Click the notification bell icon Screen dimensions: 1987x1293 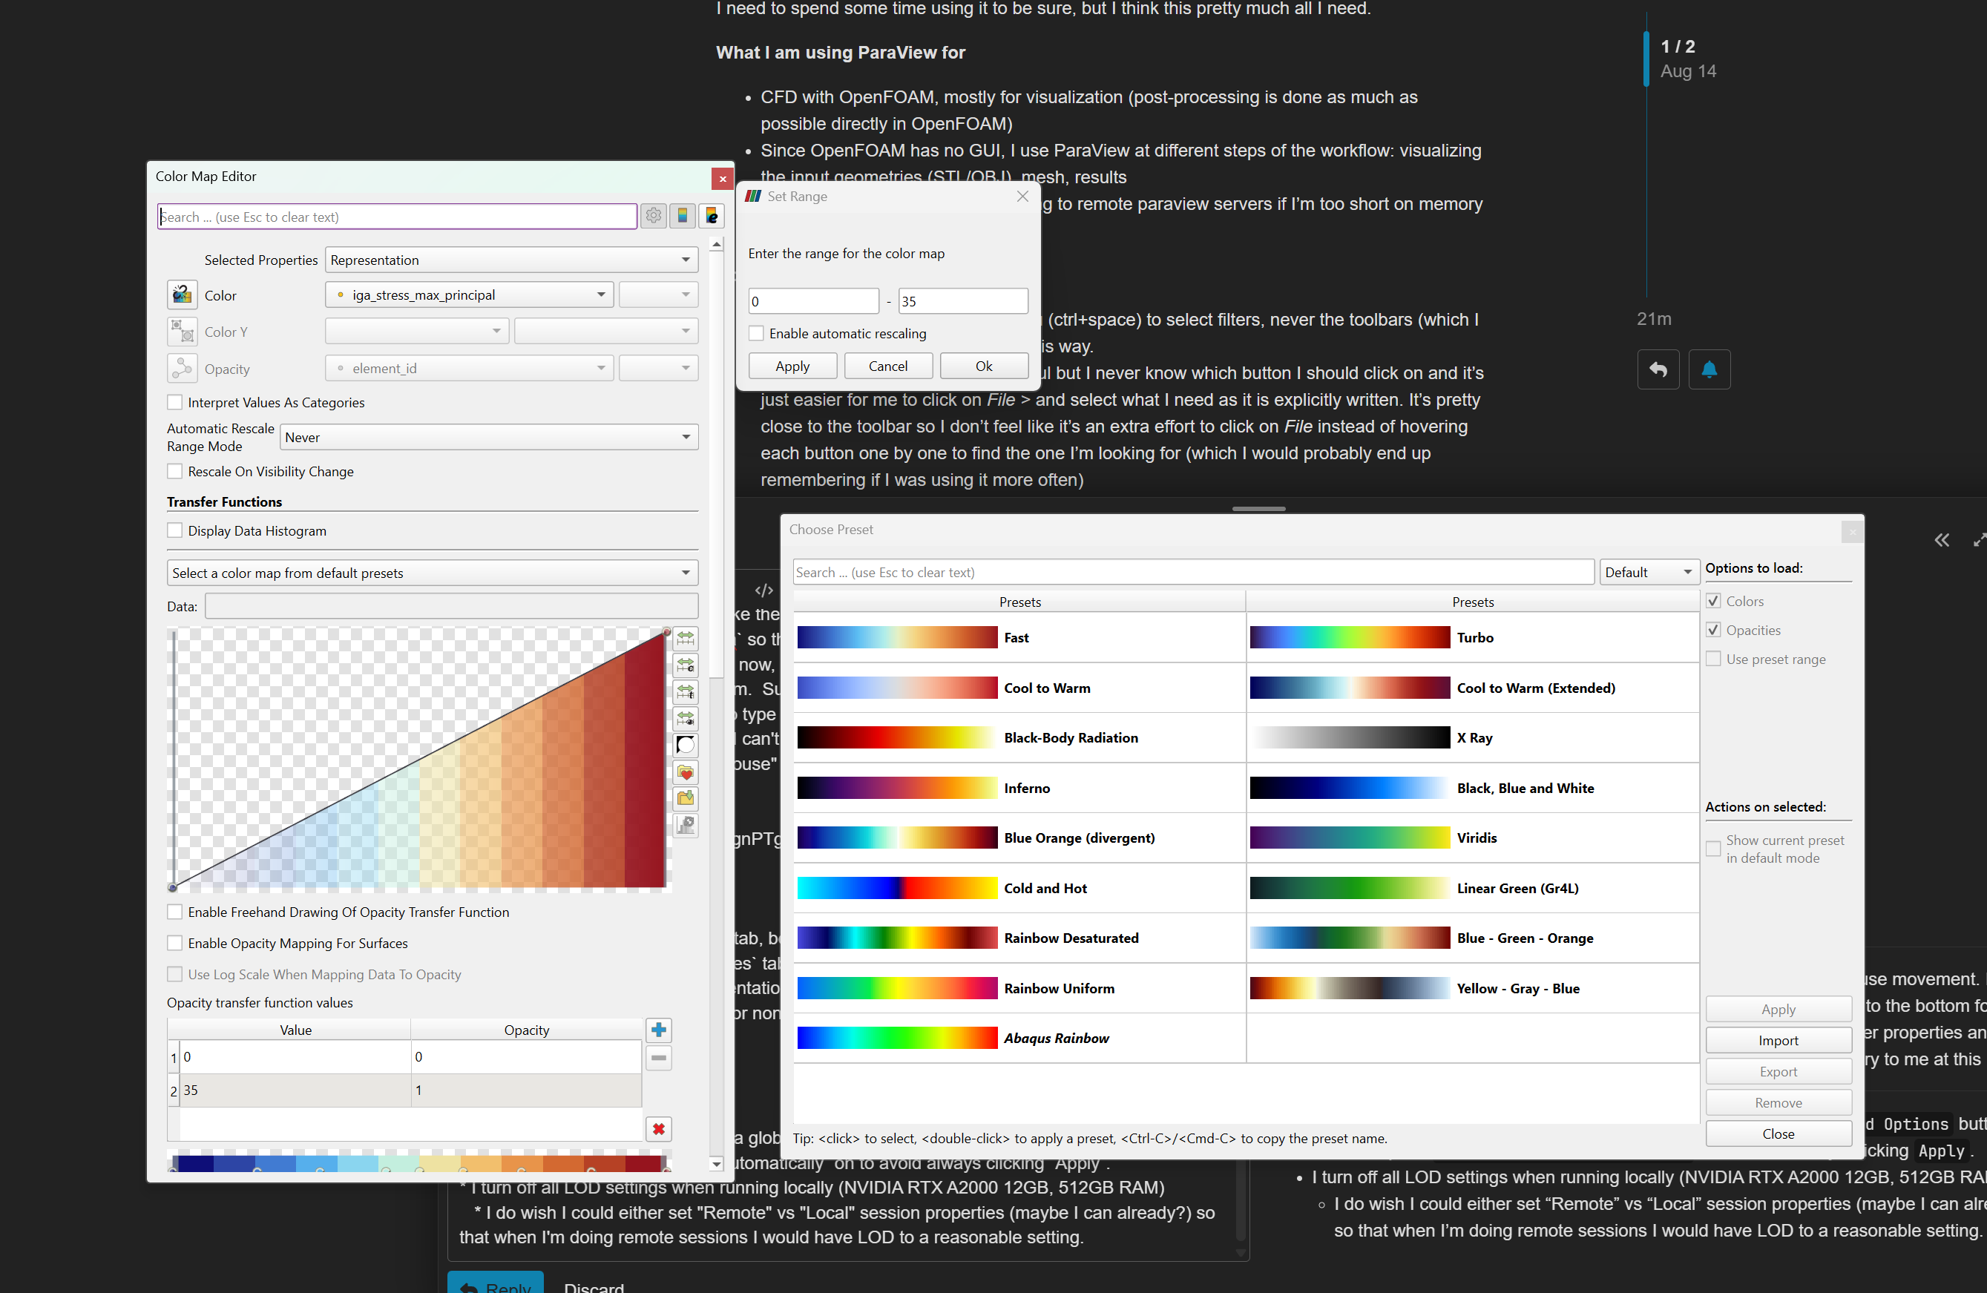[1709, 369]
